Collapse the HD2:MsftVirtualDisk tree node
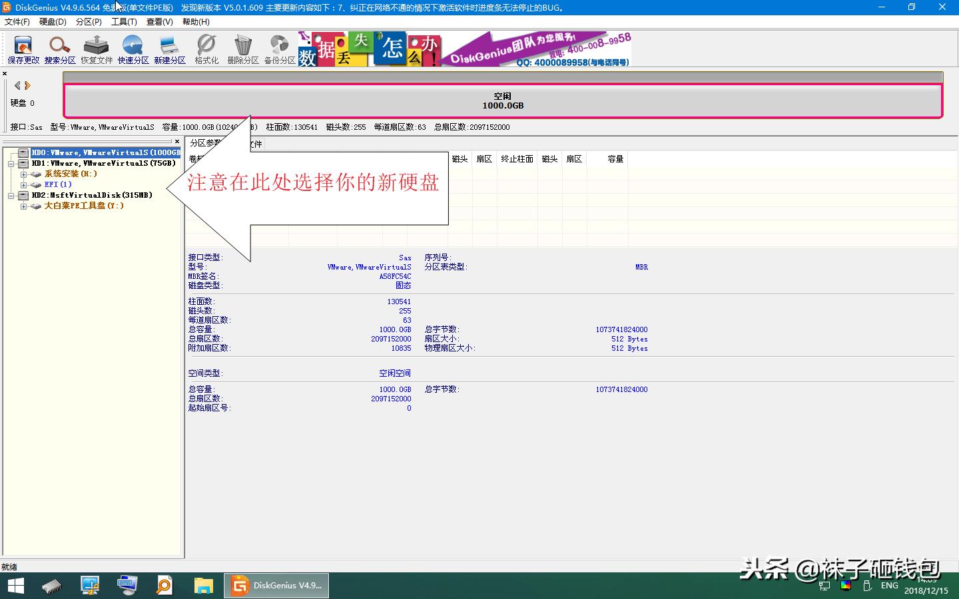Image resolution: width=959 pixels, height=599 pixels. (x=11, y=195)
